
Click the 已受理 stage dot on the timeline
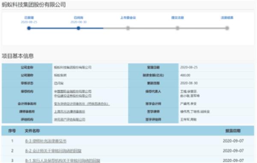tap(29, 28)
